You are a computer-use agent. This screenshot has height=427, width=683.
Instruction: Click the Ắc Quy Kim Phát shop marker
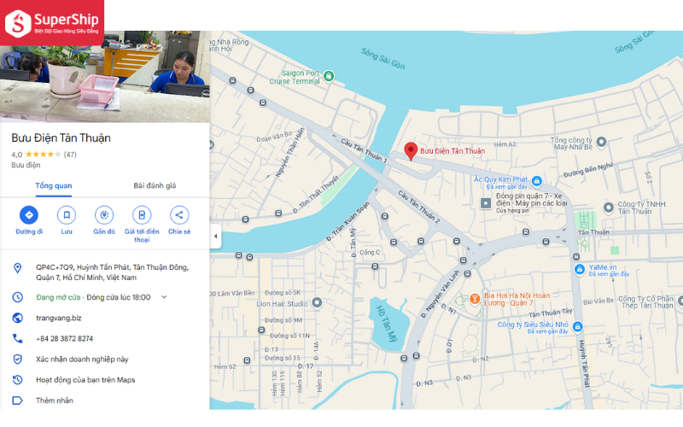coord(537,180)
